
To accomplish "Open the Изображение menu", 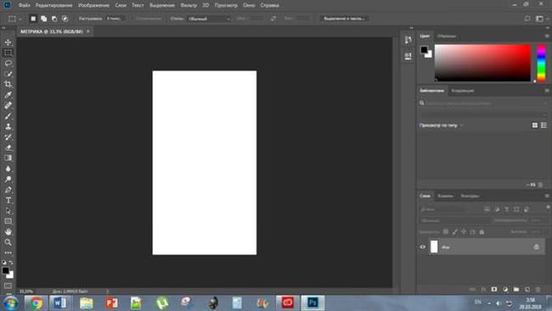I will click(x=93, y=5).
